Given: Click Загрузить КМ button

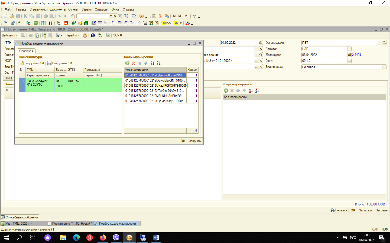Looking at the screenshot, I should click(32, 63).
